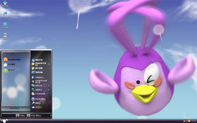Click 注销 log off button
This screenshot has height=123, width=197.
point(20,115)
